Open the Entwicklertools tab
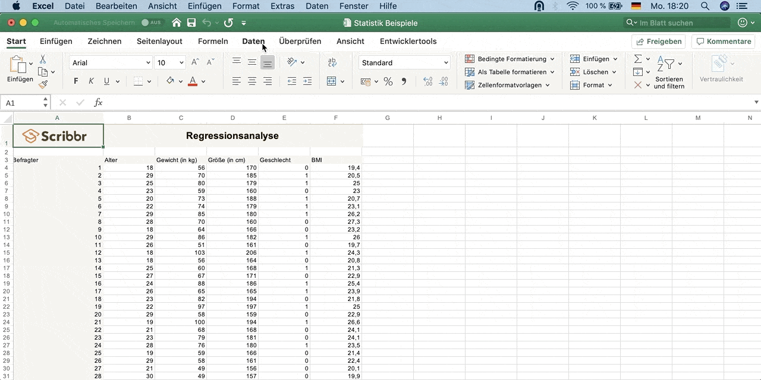The width and height of the screenshot is (761, 380). (x=408, y=42)
